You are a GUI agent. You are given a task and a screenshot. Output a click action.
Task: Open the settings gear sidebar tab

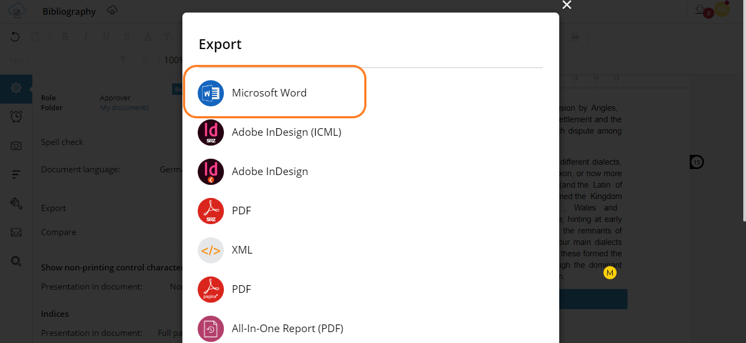pos(16,88)
